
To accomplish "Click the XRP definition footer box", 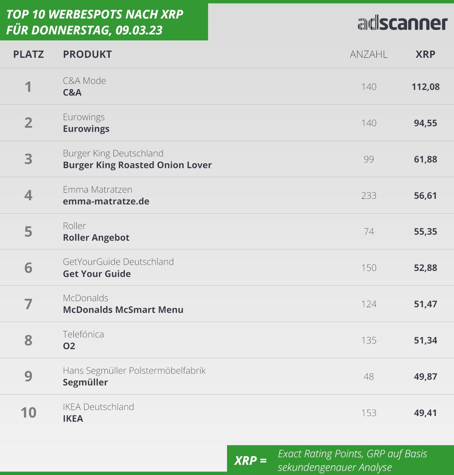I will point(340,460).
